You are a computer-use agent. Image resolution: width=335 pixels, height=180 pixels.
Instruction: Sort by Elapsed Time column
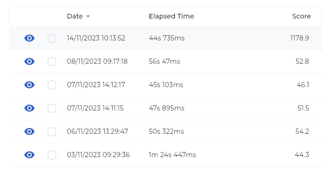(171, 16)
